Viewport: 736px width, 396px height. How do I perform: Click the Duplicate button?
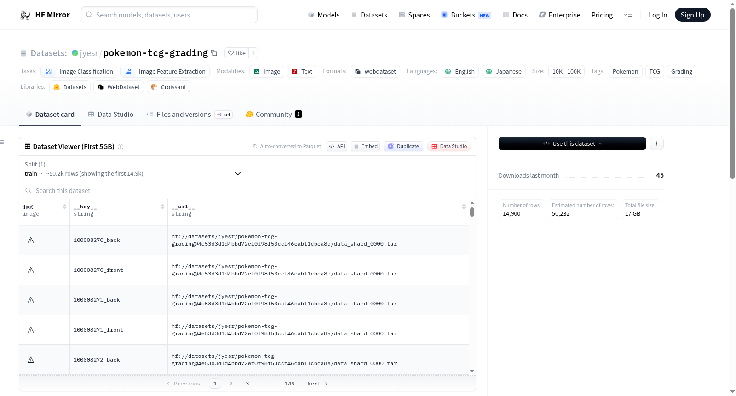click(x=403, y=146)
